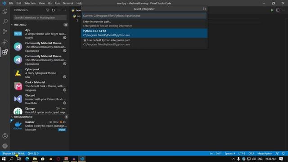This screenshot has height=162, width=288.
Task: Open manage gear for Dark+ Material extension
Action: 65,90
